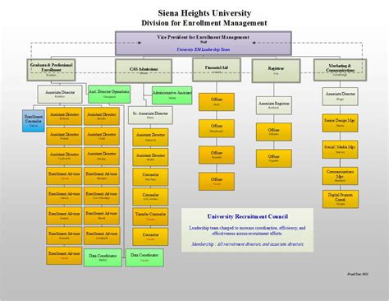Select the Marketing & Communications box
The width and height of the screenshot is (389, 301).
click(340, 70)
